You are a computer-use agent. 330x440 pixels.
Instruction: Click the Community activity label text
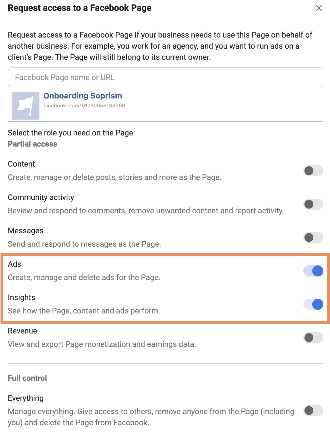click(41, 197)
